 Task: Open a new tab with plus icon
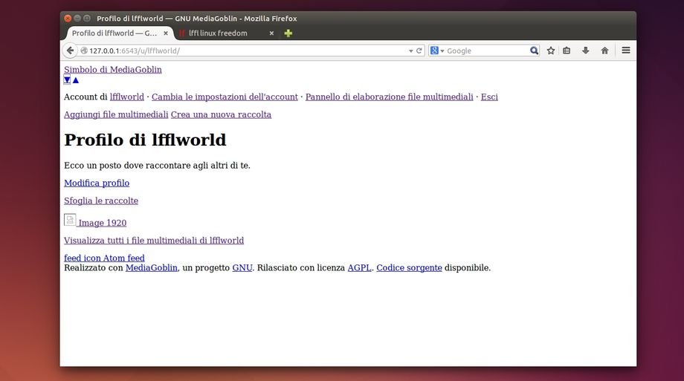point(288,33)
